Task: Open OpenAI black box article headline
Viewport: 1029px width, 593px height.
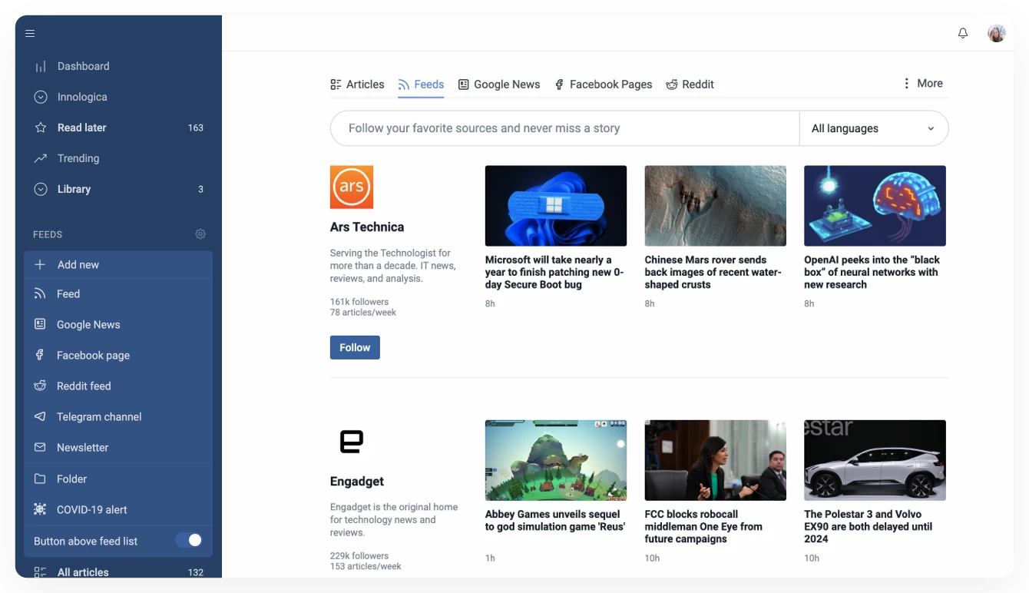Action: pyautogui.click(x=872, y=272)
